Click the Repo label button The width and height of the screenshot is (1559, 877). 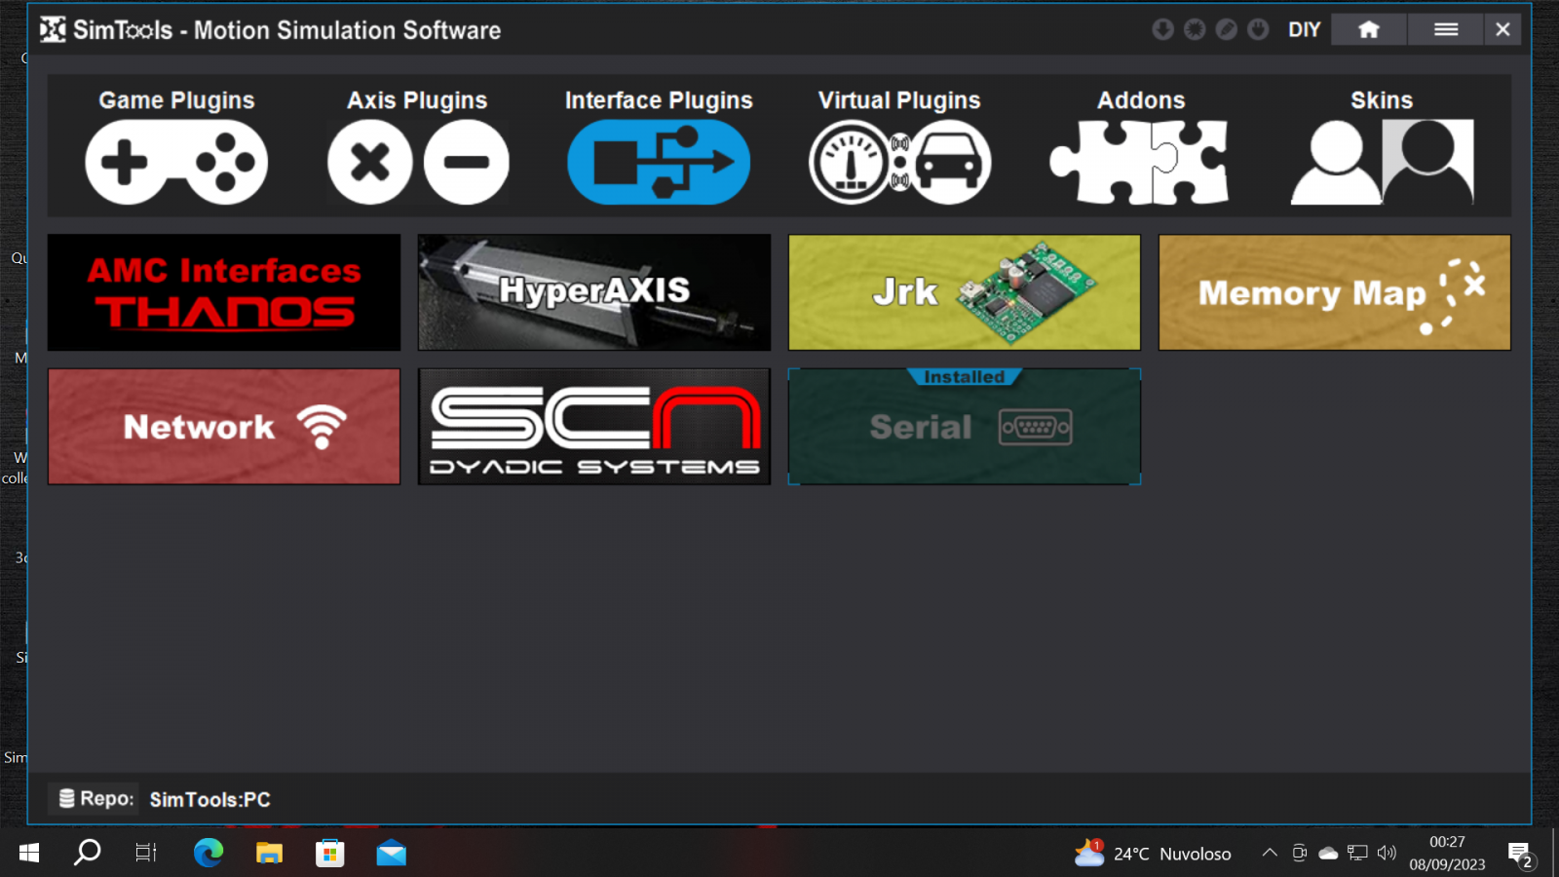[x=95, y=799]
